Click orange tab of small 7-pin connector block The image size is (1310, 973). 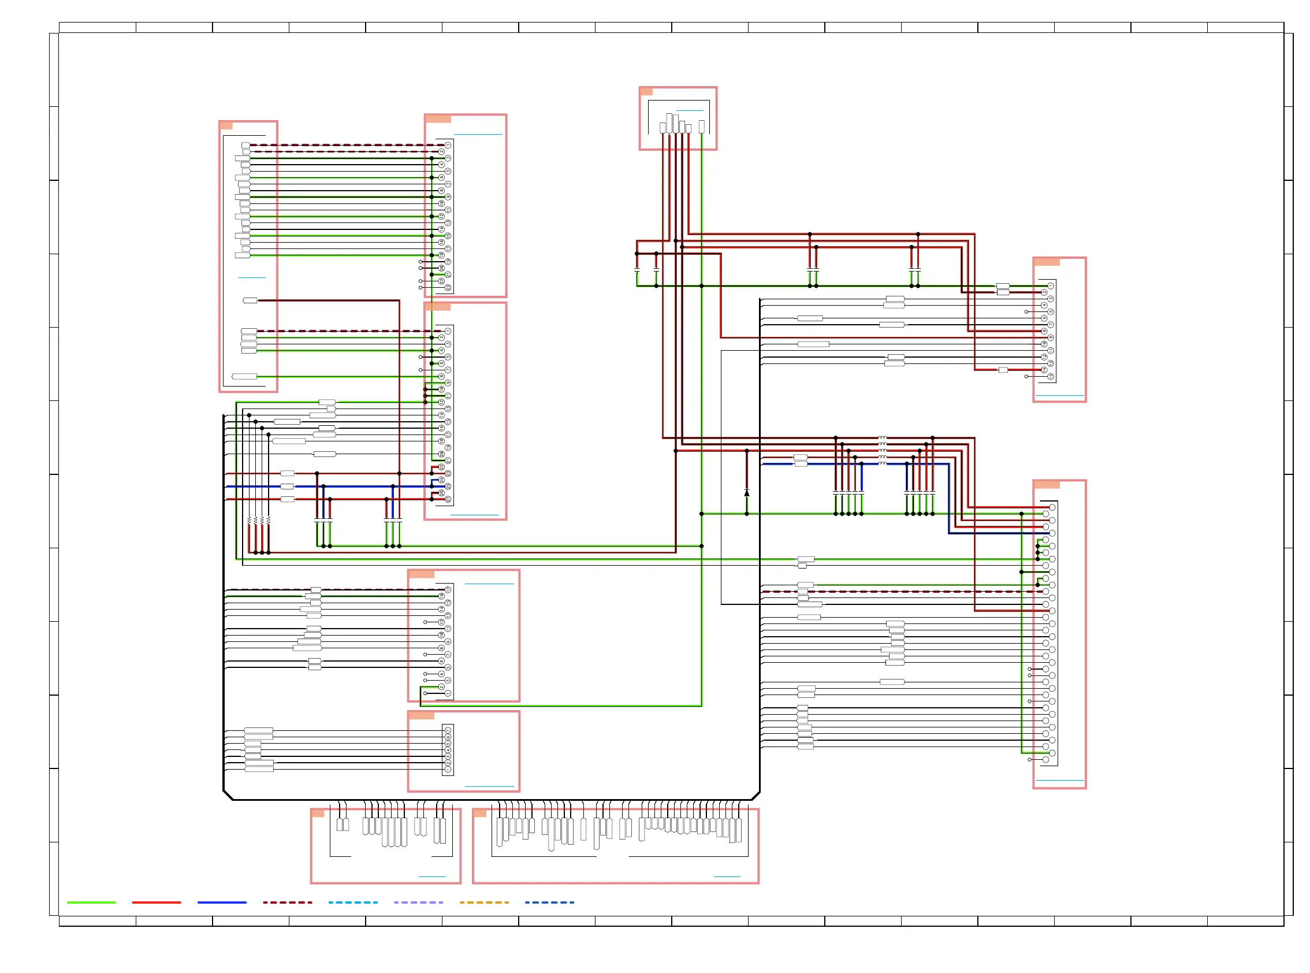[421, 715]
